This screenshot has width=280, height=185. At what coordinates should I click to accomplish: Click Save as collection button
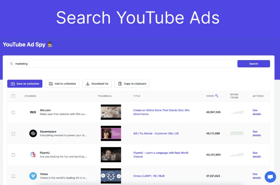25,84
